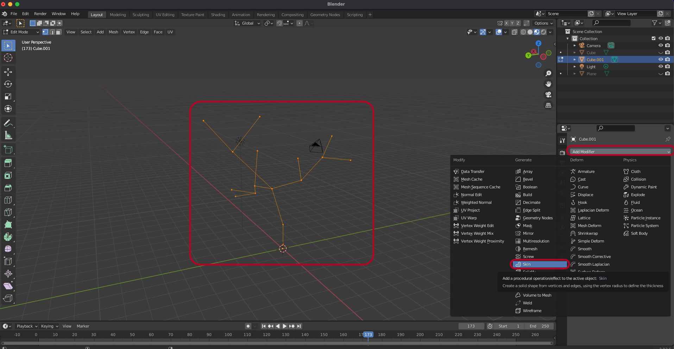Select the Knife tool
This screenshot has height=349, width=674.
click(8, 212)
